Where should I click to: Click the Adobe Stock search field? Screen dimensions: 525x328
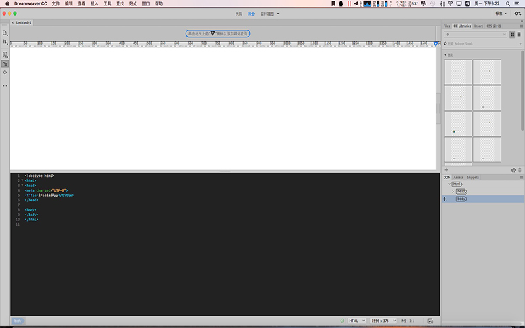coord(482,43)
